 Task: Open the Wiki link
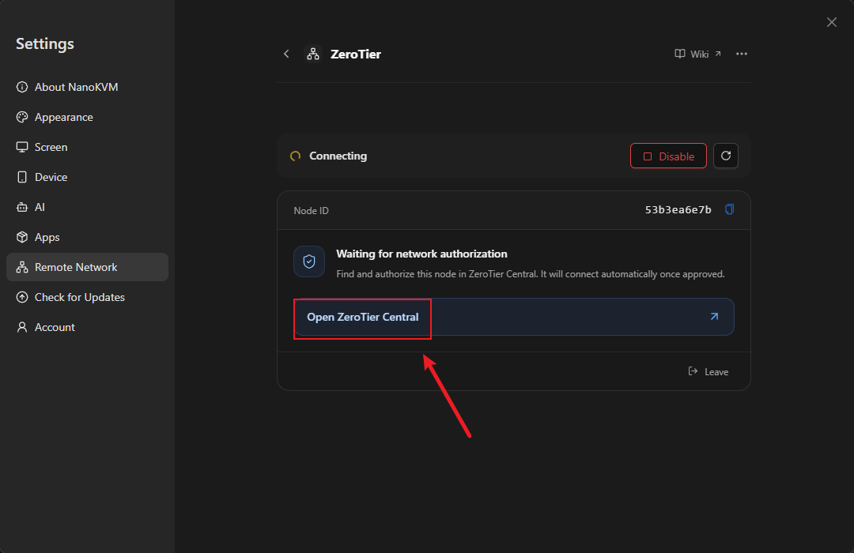[697, 54]
